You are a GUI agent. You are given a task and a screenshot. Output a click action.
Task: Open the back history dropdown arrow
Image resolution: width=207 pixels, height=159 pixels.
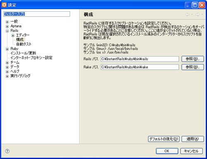point(192,15)
